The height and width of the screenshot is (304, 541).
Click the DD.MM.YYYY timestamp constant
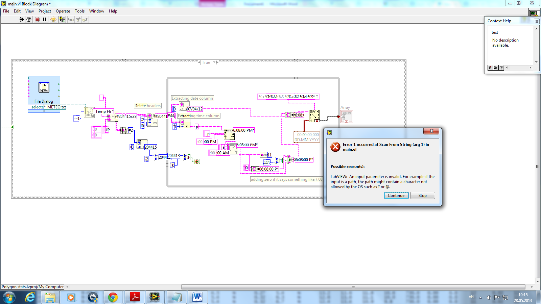pos(307,137)
